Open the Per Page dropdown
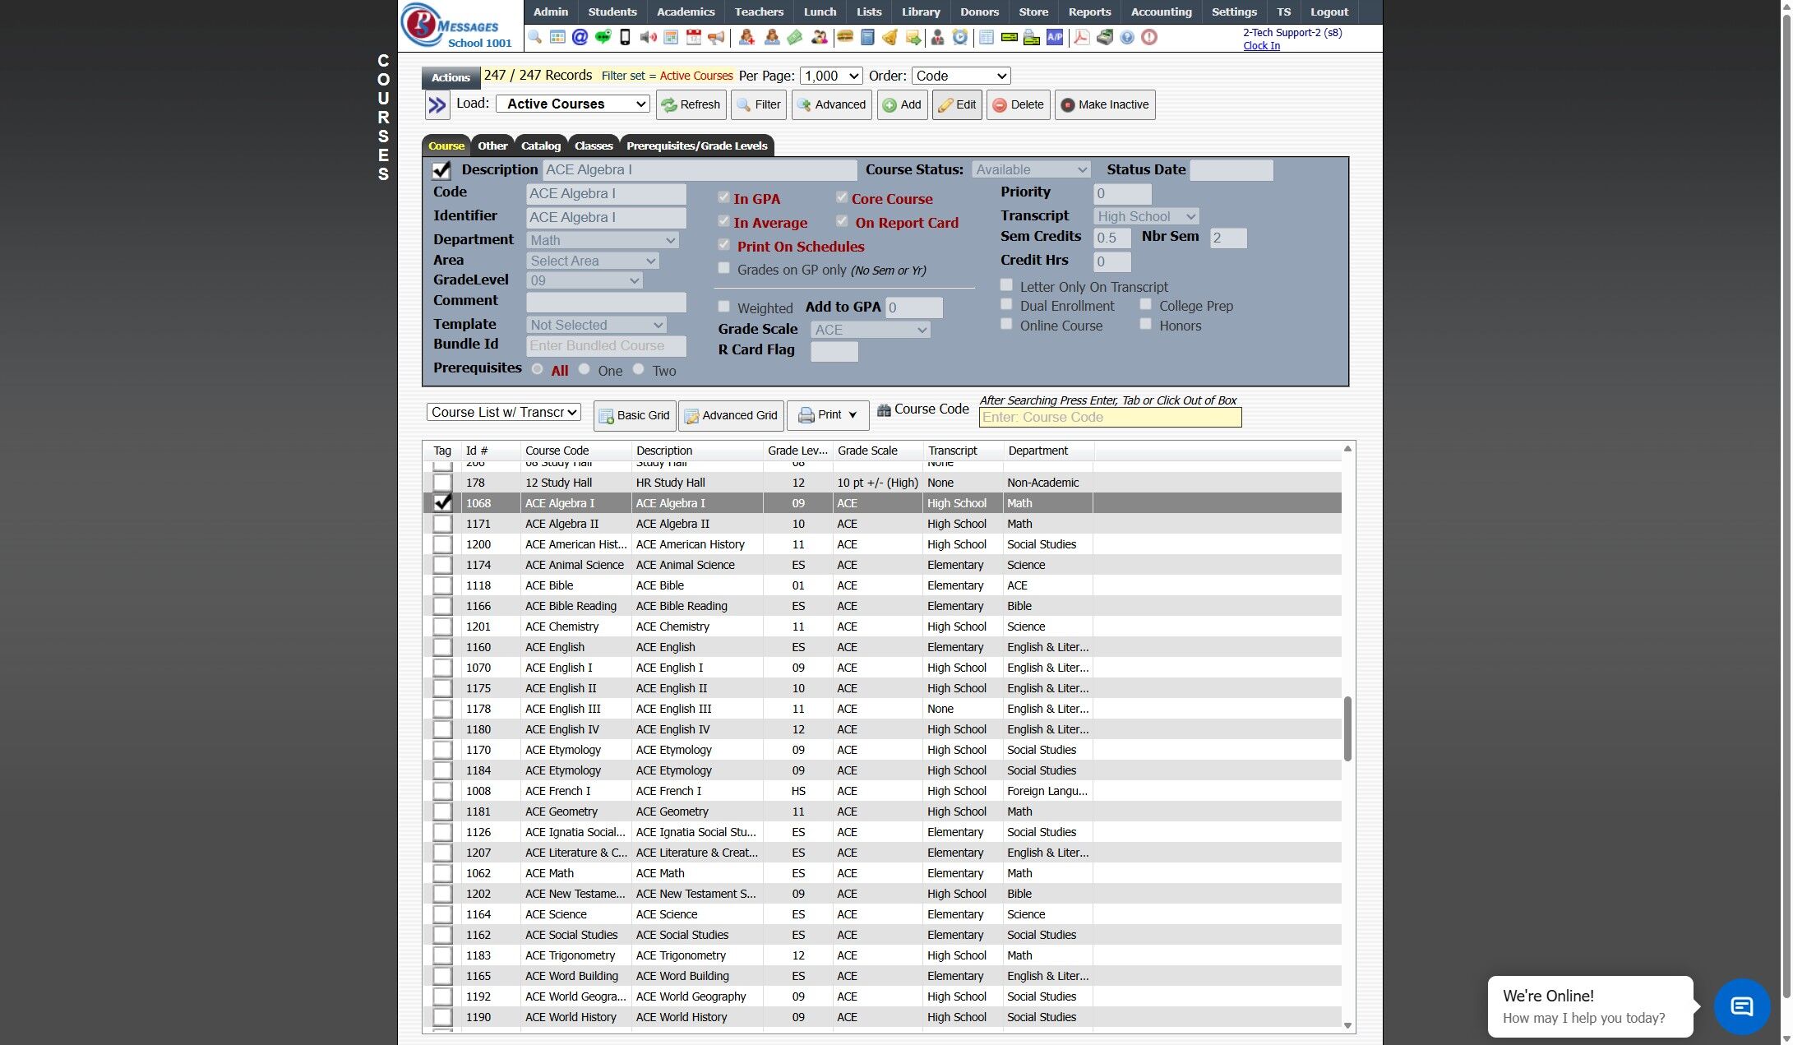This screenshot has height=1045, width=1793. [831, 76]
